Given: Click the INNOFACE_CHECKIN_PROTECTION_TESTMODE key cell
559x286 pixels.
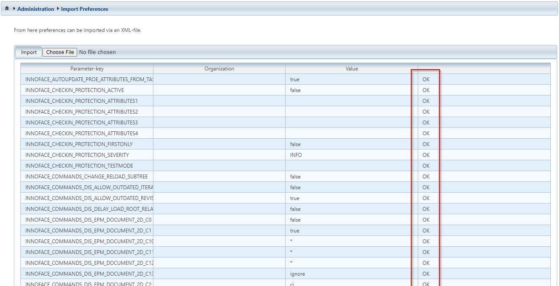Looking at the screenshot, I should 79,166.
